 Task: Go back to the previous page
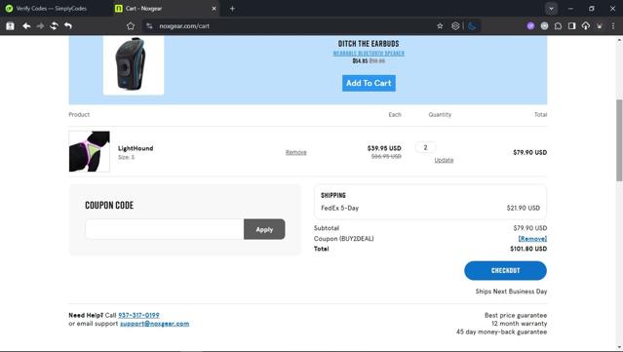coord(26,25)
